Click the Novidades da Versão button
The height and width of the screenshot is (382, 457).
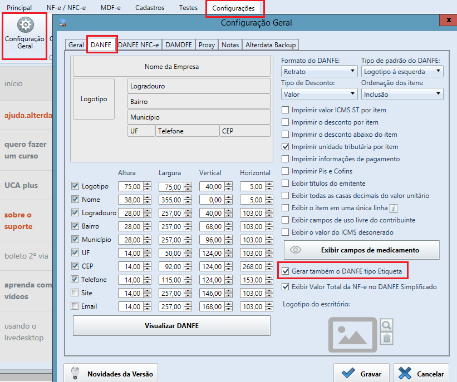coord(111,374)
